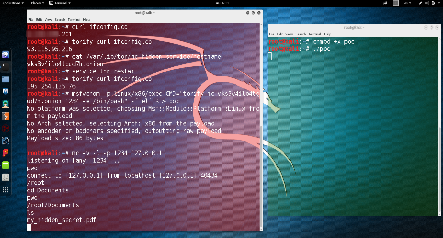
Task: Open the green notes icon in dock
Action: tap(5, 165)
